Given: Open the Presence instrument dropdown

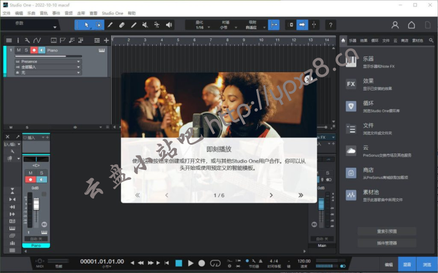Looking at the screenshot, I should click(x=48, y=61).
